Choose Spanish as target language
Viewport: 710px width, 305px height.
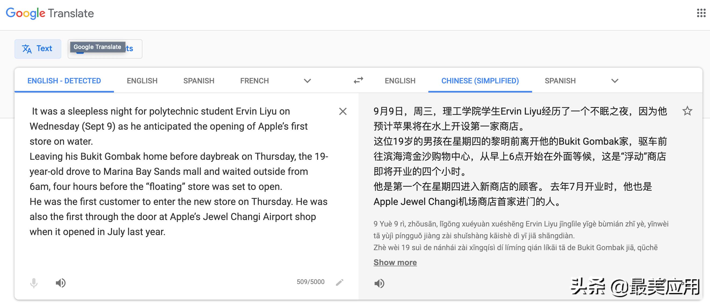pos(560,81)
